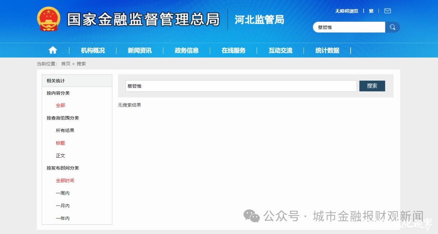Select 政务信息 in the navigation bar
The width and height of the screenshot is (438, 234).
pos(186,50)
